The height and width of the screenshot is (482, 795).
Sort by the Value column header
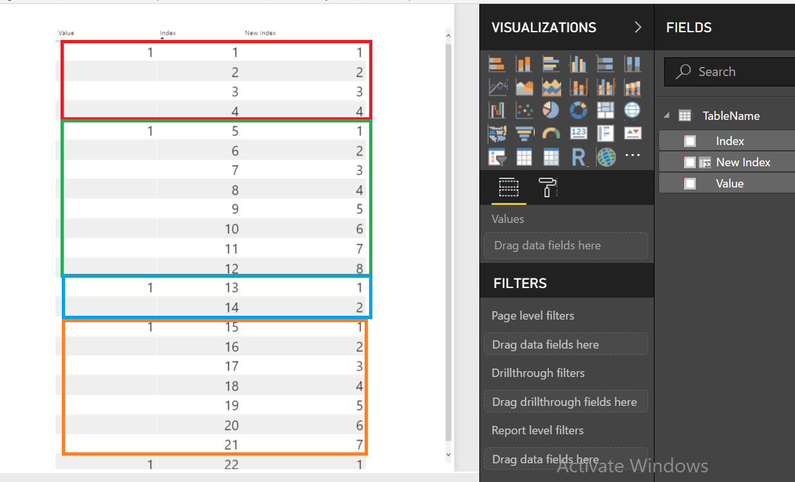(x=66, y=33)
